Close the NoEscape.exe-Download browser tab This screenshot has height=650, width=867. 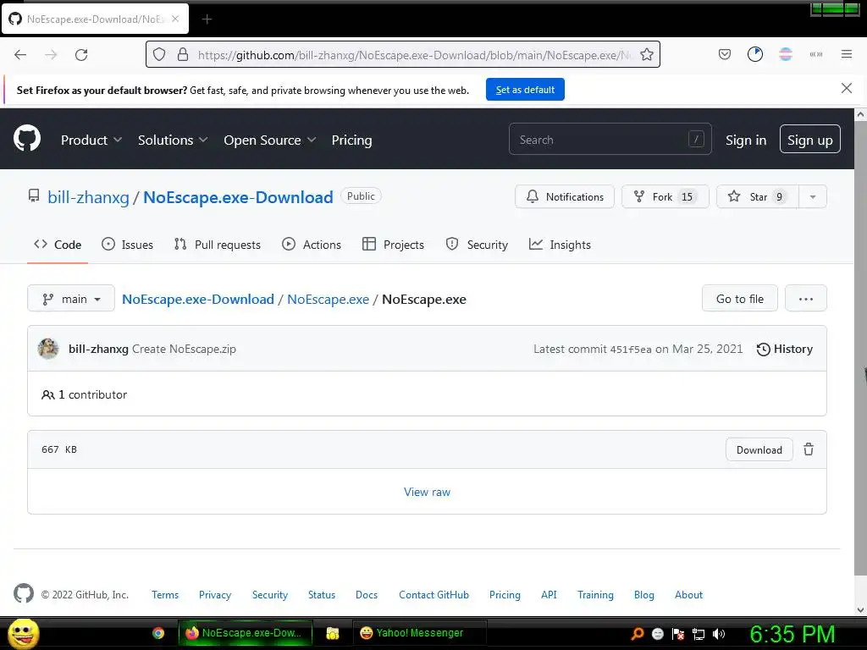[175, 19]
